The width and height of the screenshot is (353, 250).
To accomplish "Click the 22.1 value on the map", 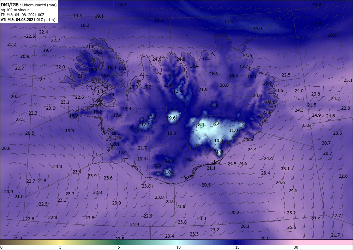I will [42, 79].
